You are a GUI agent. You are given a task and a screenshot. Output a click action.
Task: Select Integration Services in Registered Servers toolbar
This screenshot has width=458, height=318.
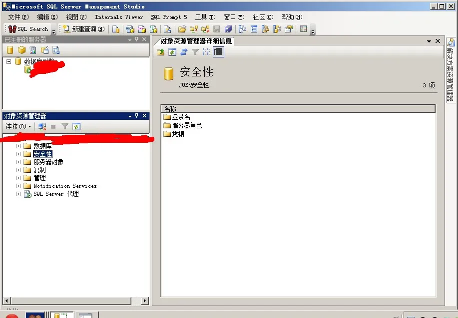(56, 50)
